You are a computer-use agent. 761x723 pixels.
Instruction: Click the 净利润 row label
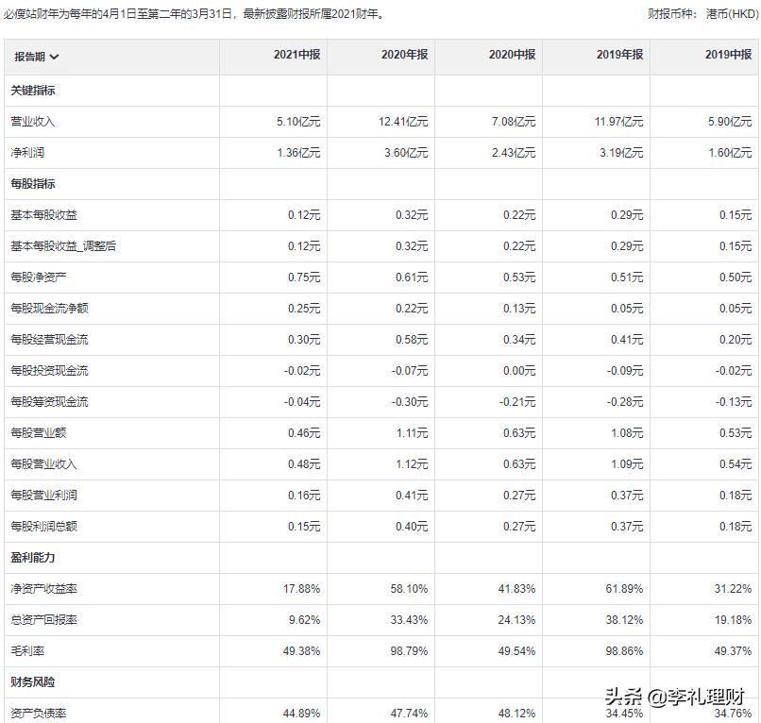30,152
